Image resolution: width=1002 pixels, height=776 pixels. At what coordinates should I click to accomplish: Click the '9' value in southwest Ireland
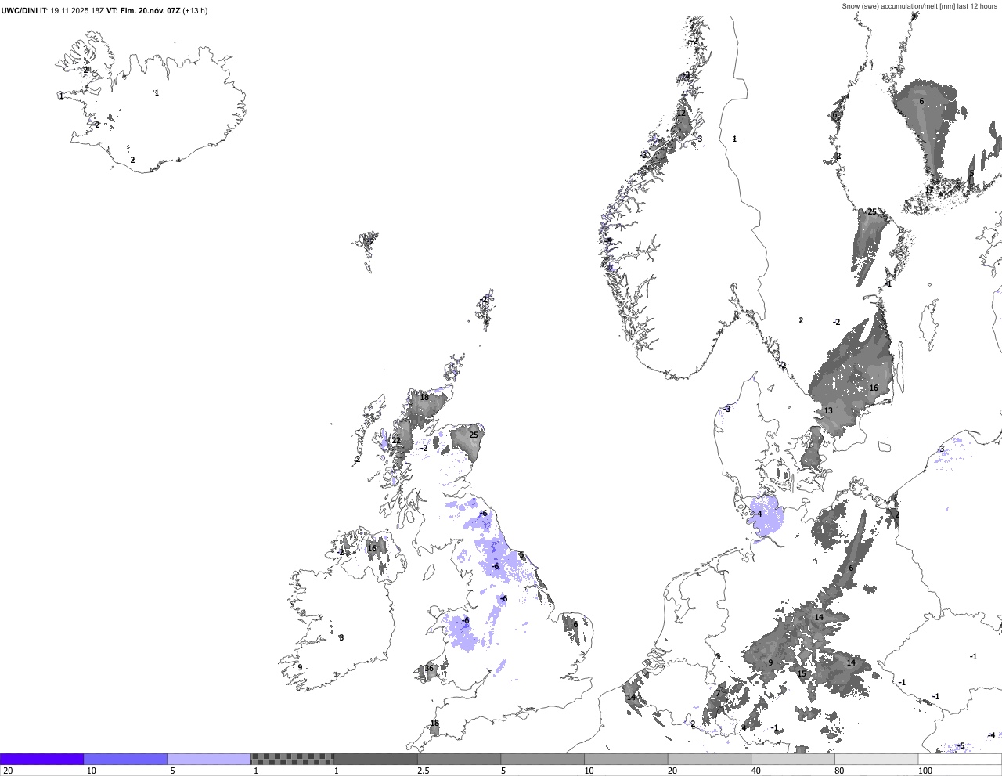click(300, 667)
